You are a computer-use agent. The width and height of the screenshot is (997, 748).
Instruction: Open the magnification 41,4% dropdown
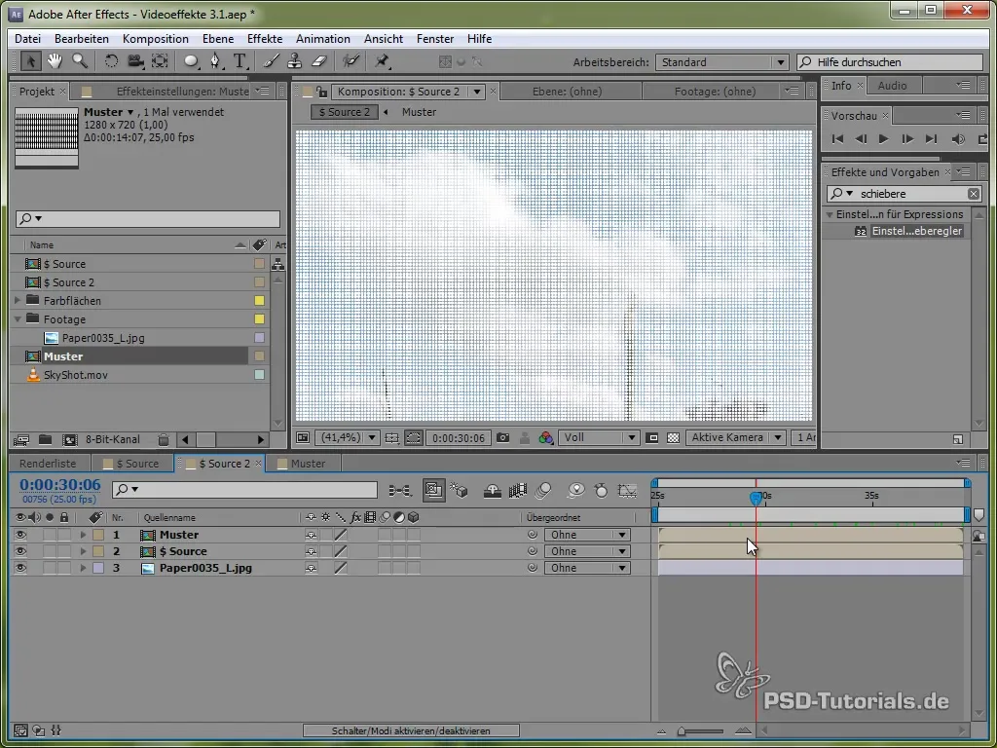pyautogui.click(x=348, y=437)
